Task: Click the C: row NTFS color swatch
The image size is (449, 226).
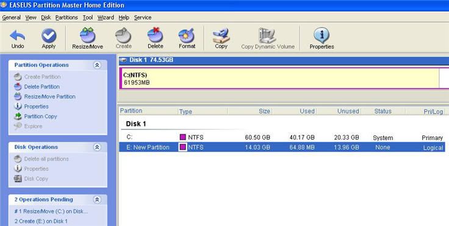Action: pos(182,137)
